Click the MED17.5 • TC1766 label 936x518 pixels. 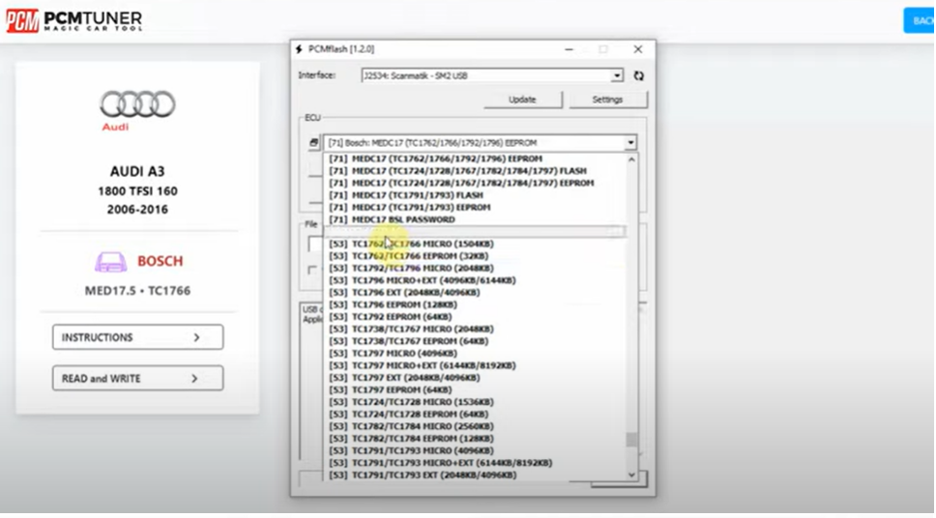click(x=137, y=291)
